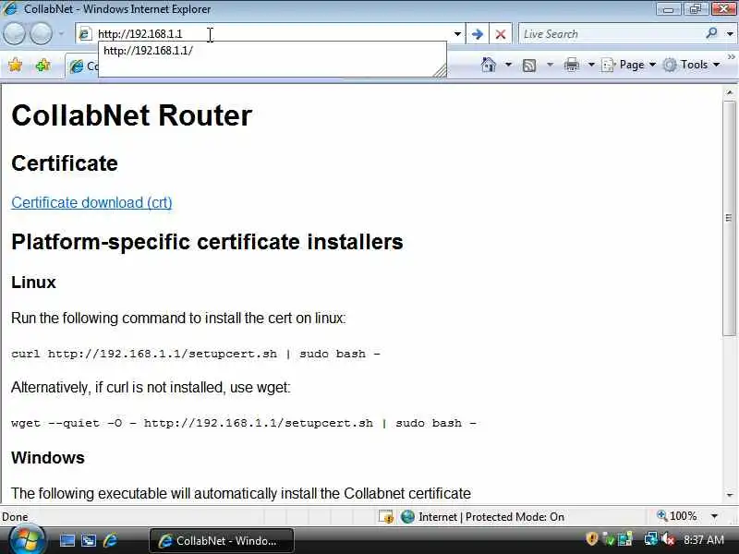The image size is (739, 554).
Task: Click the browser Back button
Action: [15, 34]
